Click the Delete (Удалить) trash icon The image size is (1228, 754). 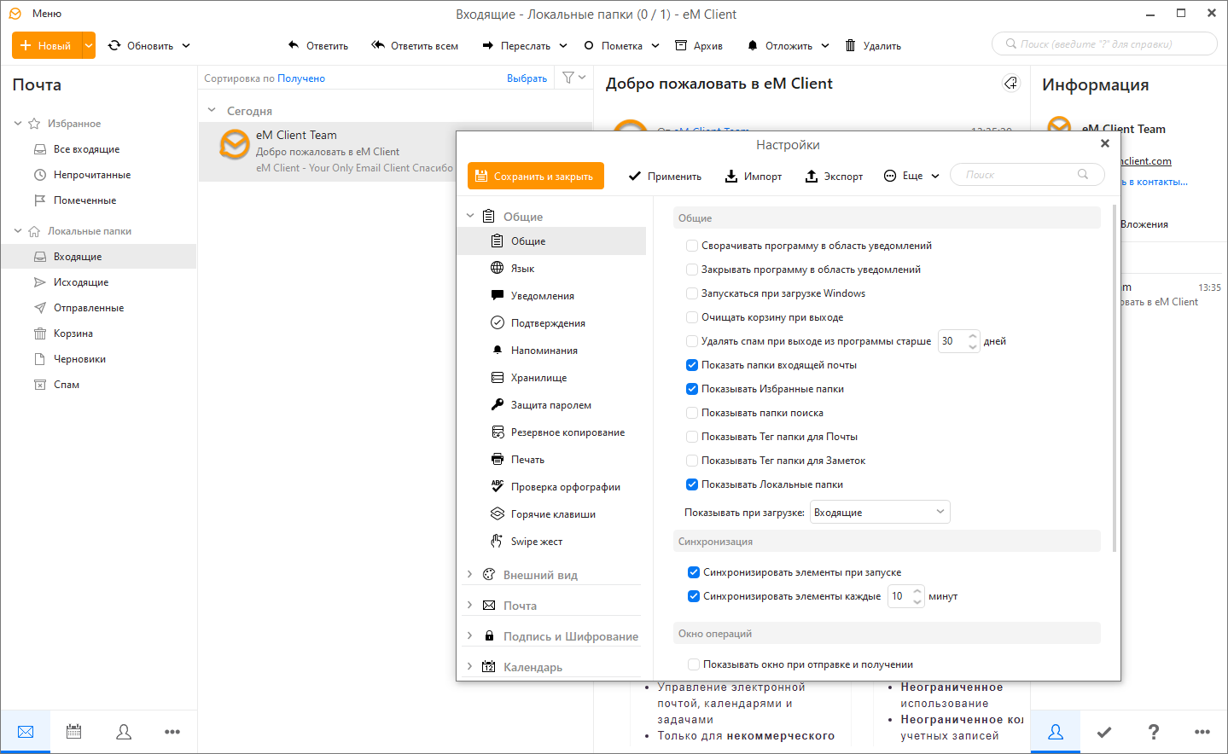[x=850, y=45]
